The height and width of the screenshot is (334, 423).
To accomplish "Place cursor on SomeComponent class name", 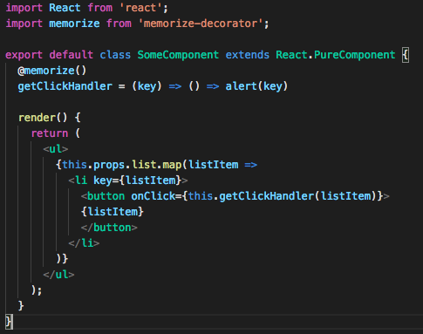I will pyautogui.click(x=178, y=55).
